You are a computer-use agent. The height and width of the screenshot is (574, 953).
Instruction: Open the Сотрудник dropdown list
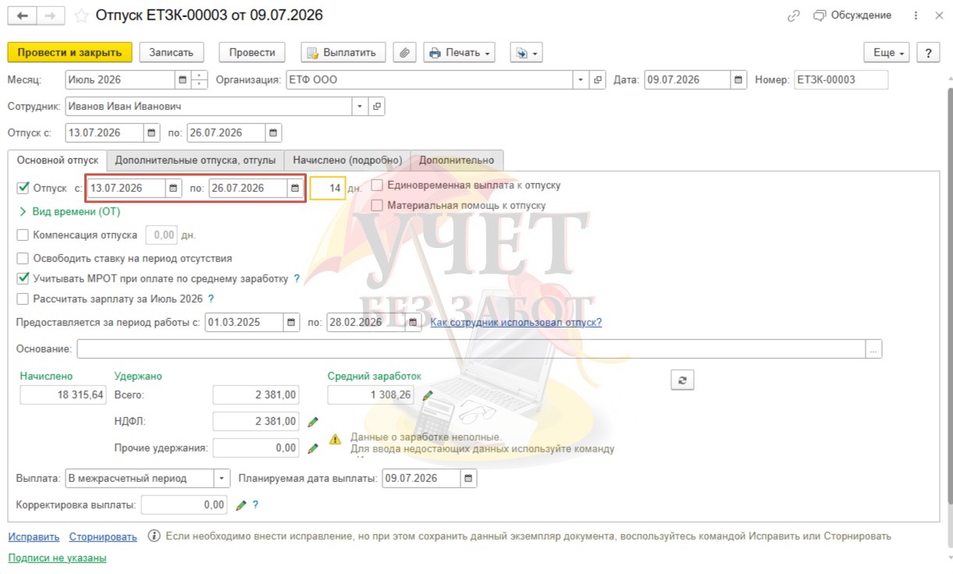(x=360, y=106)
